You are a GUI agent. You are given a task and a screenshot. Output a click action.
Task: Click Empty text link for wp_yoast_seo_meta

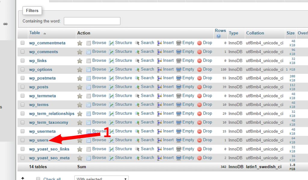pos(188,158)
